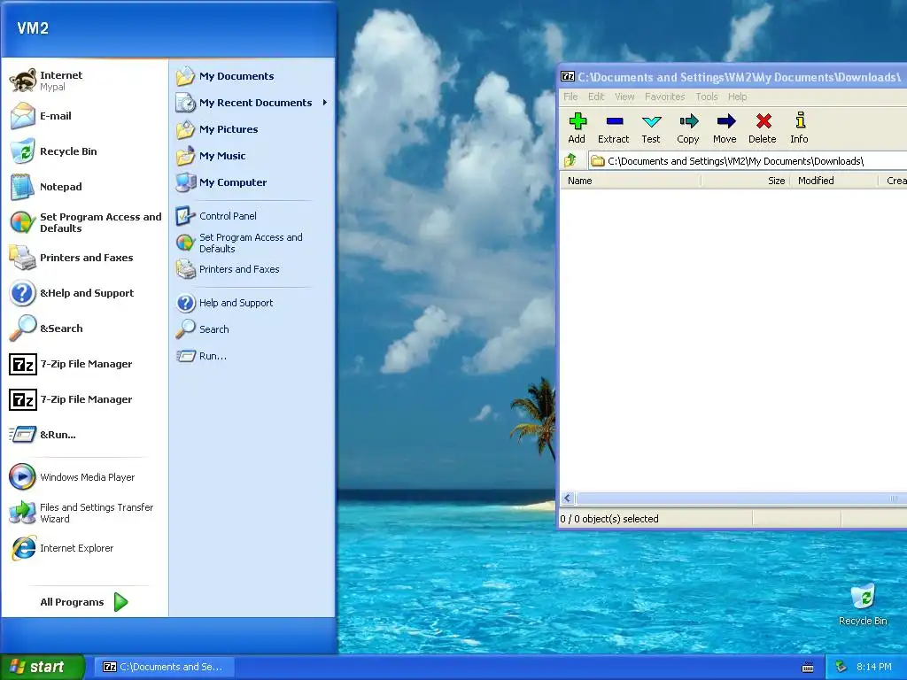Screen dimensions: 907x680
Task: Click the tray icon beside the clock
Action: [x=841, y=667]
